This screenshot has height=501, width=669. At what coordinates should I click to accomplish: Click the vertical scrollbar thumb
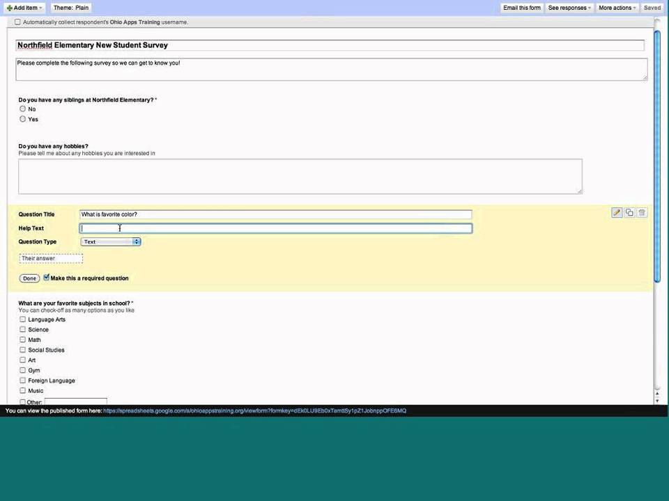tap(657, 155)
